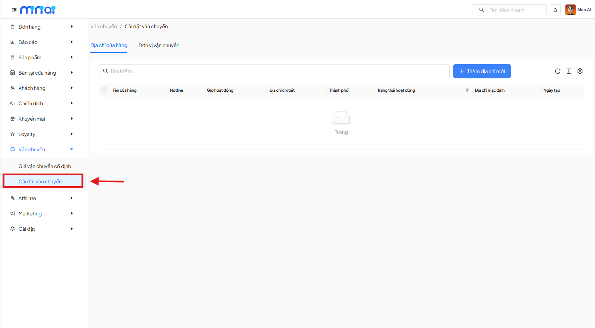Viewport: 595px width, 328px height.
Task: Refresh the store address table
Action: (558, 71)
